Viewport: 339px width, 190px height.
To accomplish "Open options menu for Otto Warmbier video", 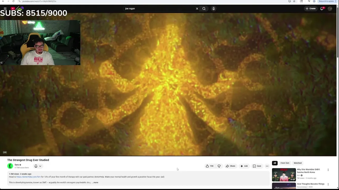I will click(x=328, y=170).
